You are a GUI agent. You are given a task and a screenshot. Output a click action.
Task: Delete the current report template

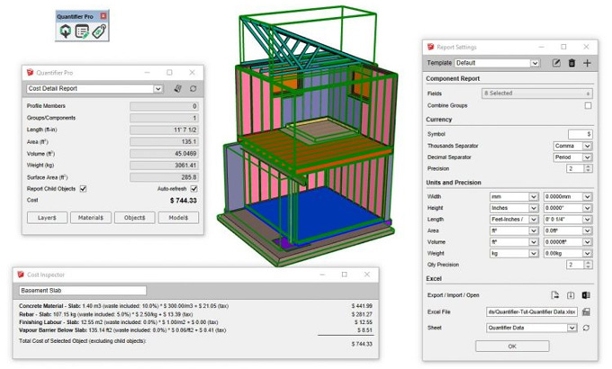click(x=571, y=63)
